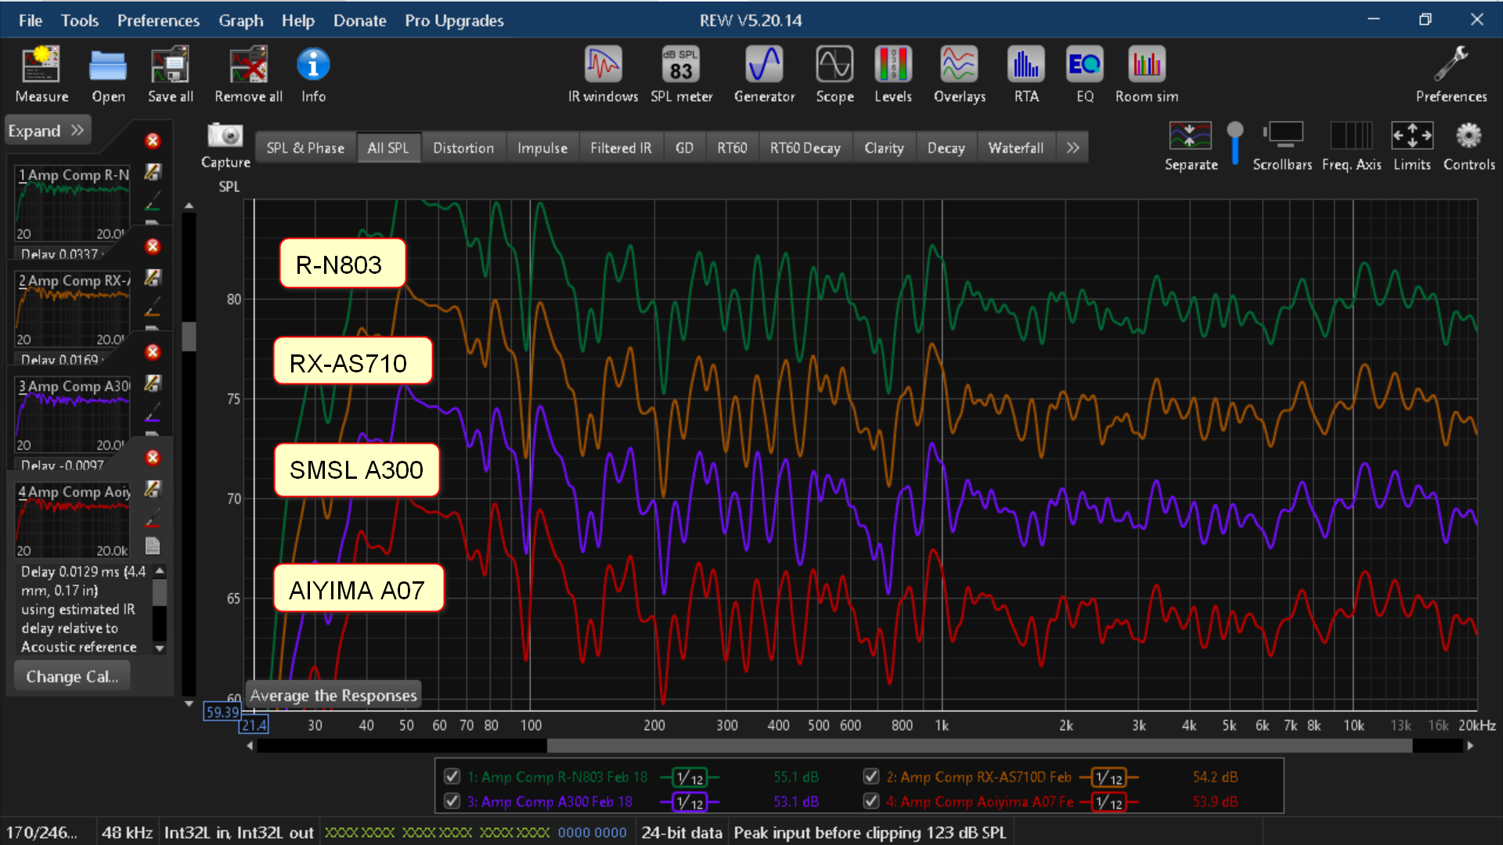Open the Levels meter
Viewport: 1503px width, 845px height.
coord(893,74)
